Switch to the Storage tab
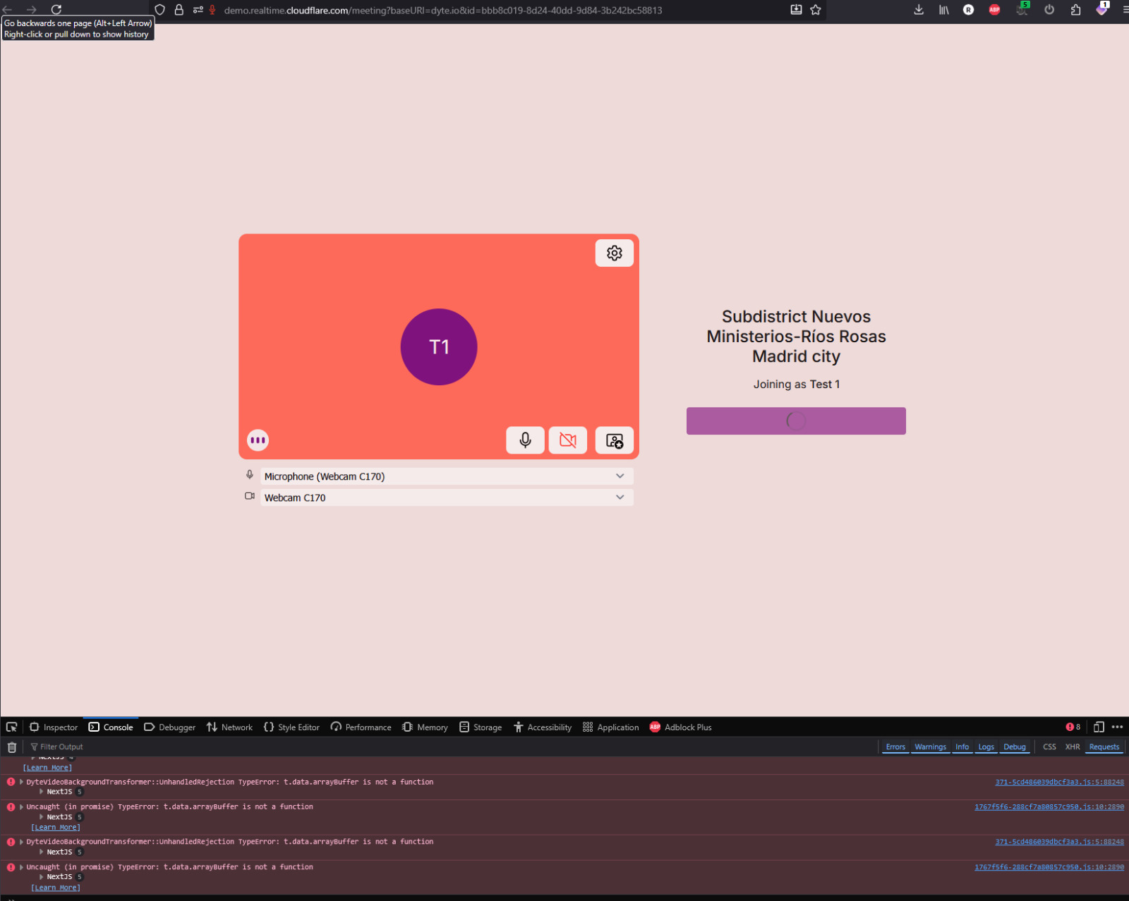Viewport: 1129px width, 901px height. tap(481, 727)
